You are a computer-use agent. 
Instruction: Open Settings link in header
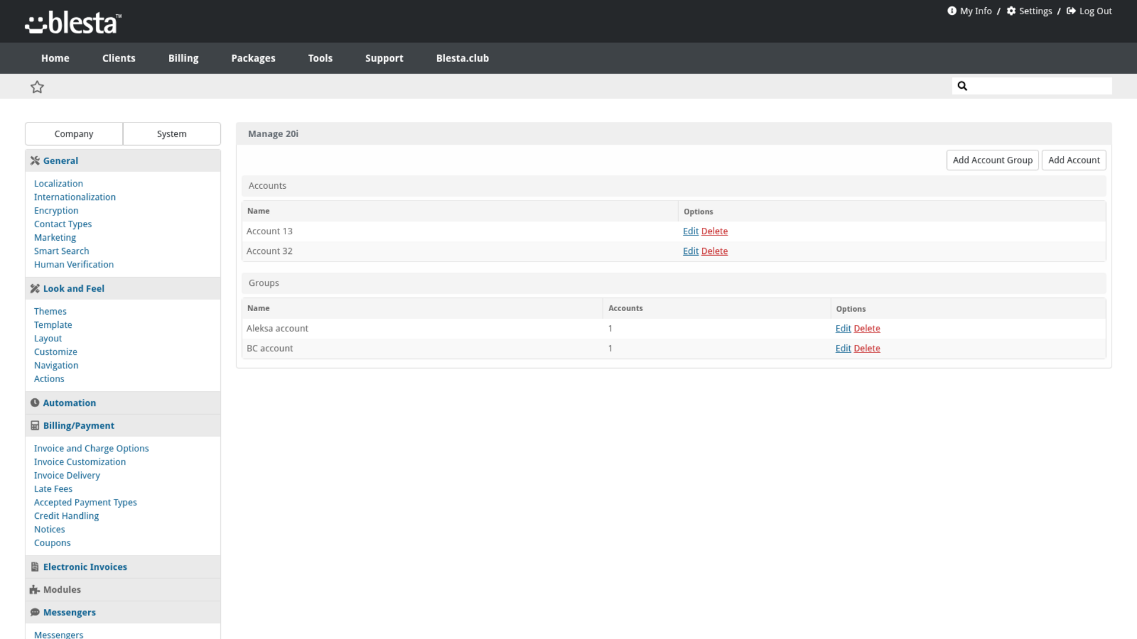(x=1036, y=11)
